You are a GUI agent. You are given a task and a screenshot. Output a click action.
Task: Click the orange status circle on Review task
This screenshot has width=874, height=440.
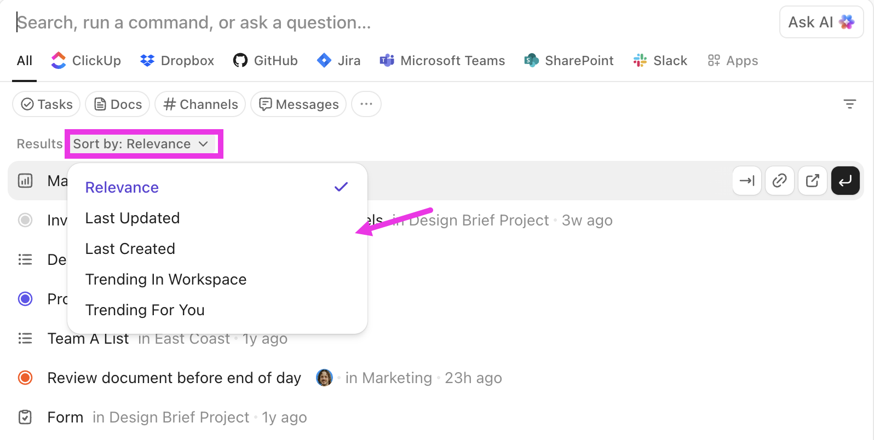coord(25,378)
